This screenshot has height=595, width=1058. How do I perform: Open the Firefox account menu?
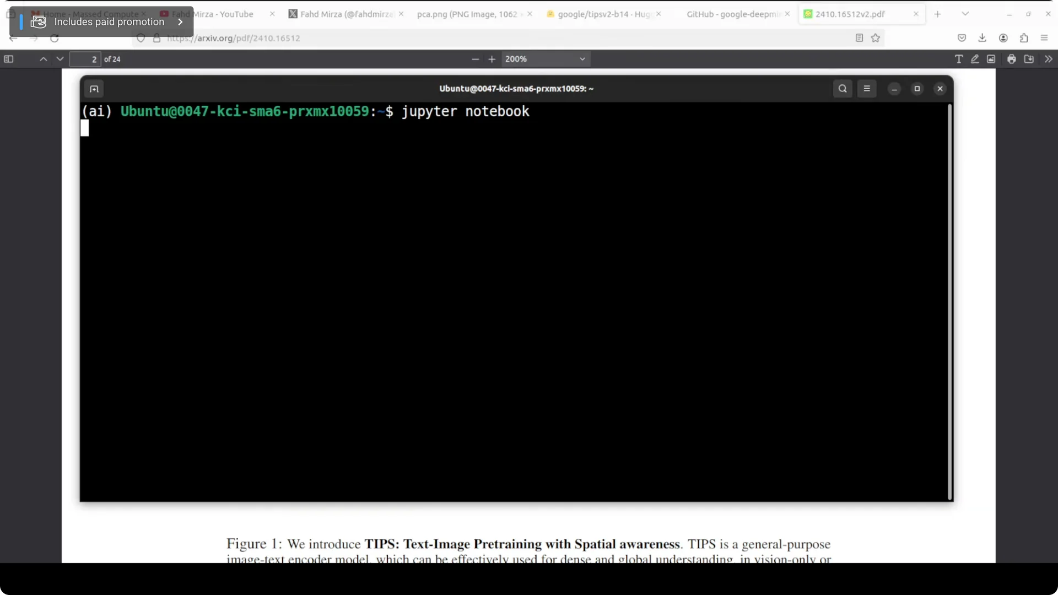[1003, 38]
